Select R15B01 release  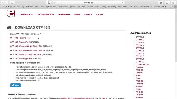click(x=139, y=87)
